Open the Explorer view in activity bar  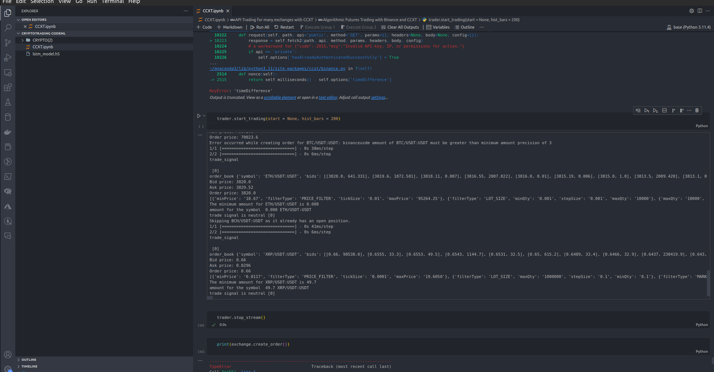point(7,13)
